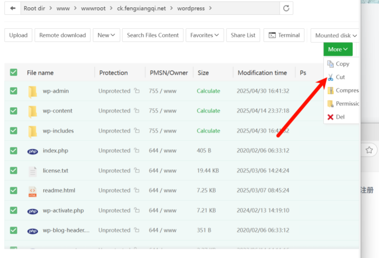Choose Permission from the More menu
Image resolution: width=379 pixels, height=258 pixels.
(342, 104)
